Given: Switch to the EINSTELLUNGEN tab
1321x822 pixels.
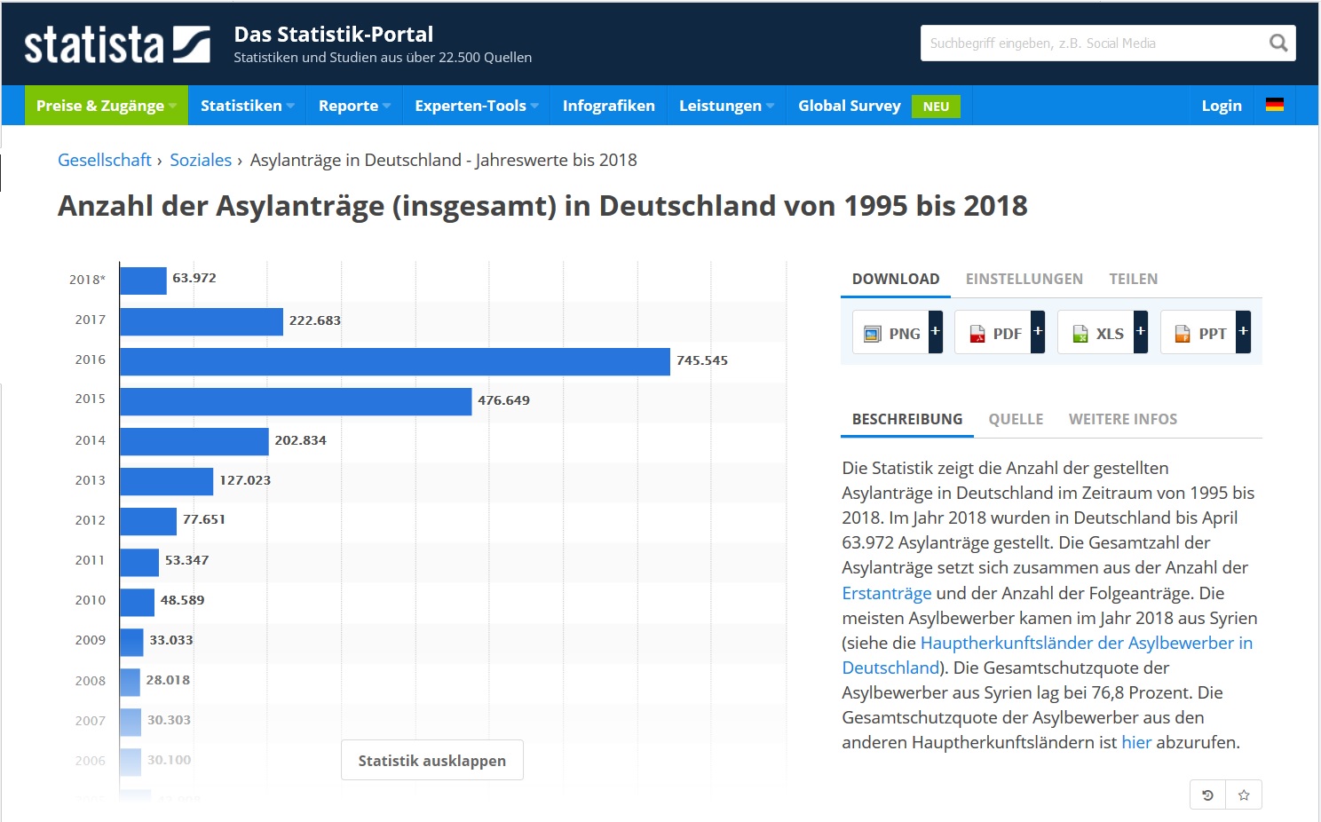Looking at the screenshot, I should click(1024, 279).
